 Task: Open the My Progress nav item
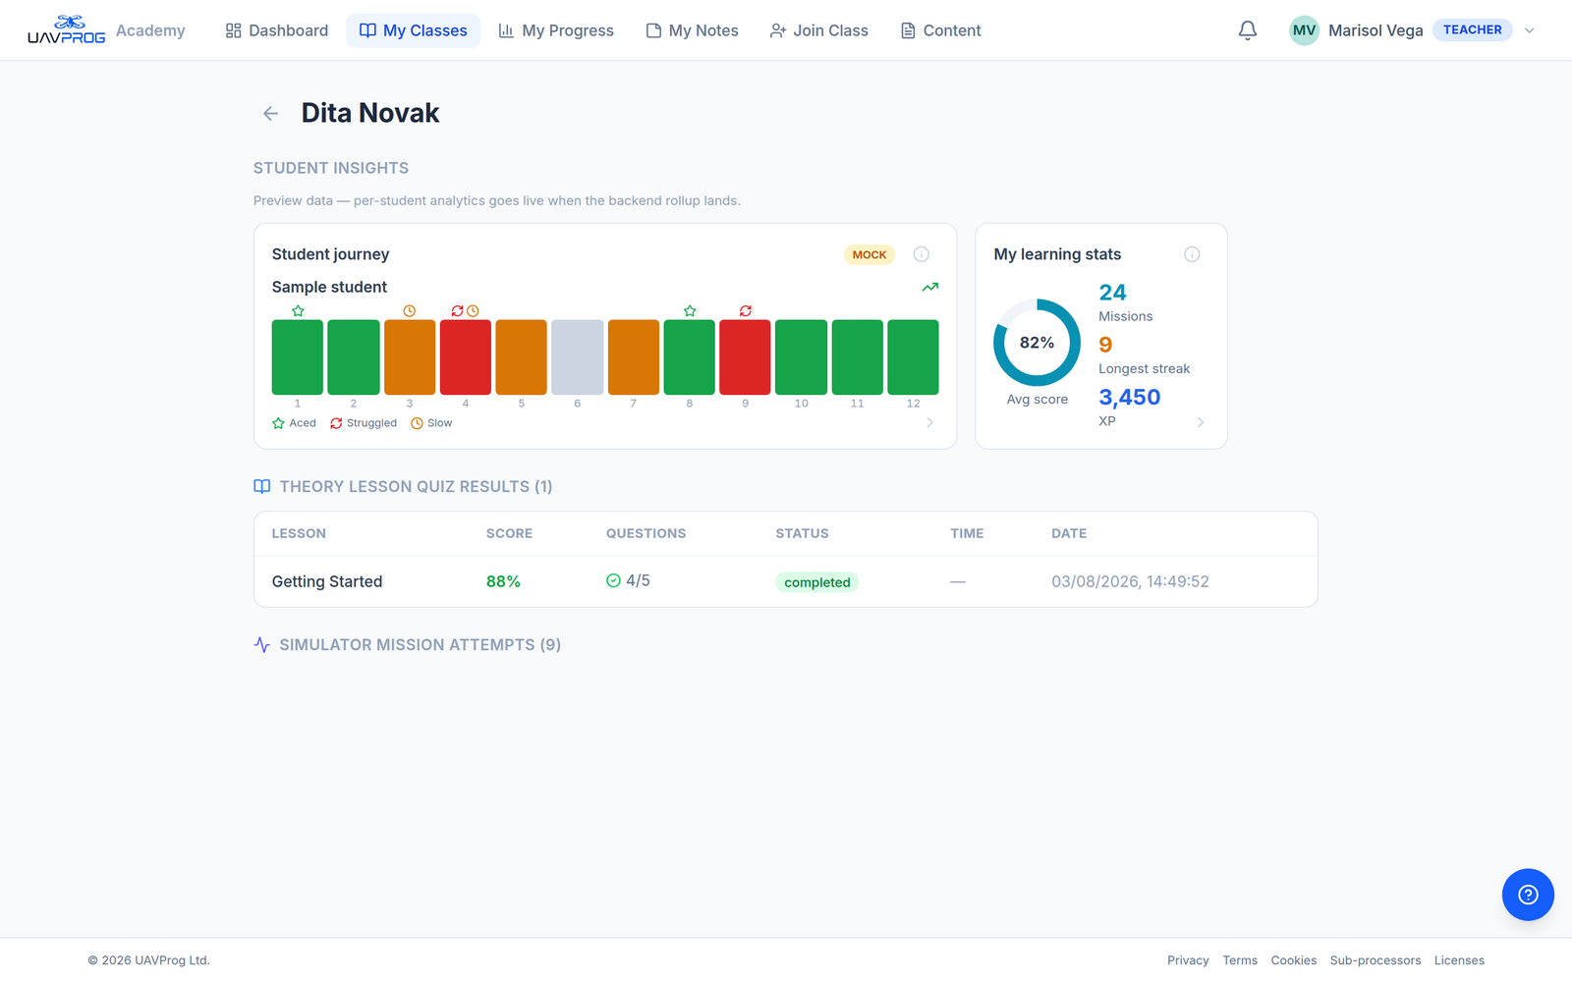point(556,30)
